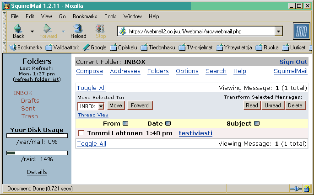The height and width of the screenshot is (195, 314).
Task: Sort messages by the Date column button
Action: (x=168, y=123)
